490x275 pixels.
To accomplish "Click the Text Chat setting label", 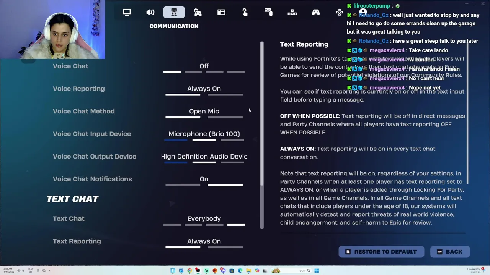I will pos(69,218).
